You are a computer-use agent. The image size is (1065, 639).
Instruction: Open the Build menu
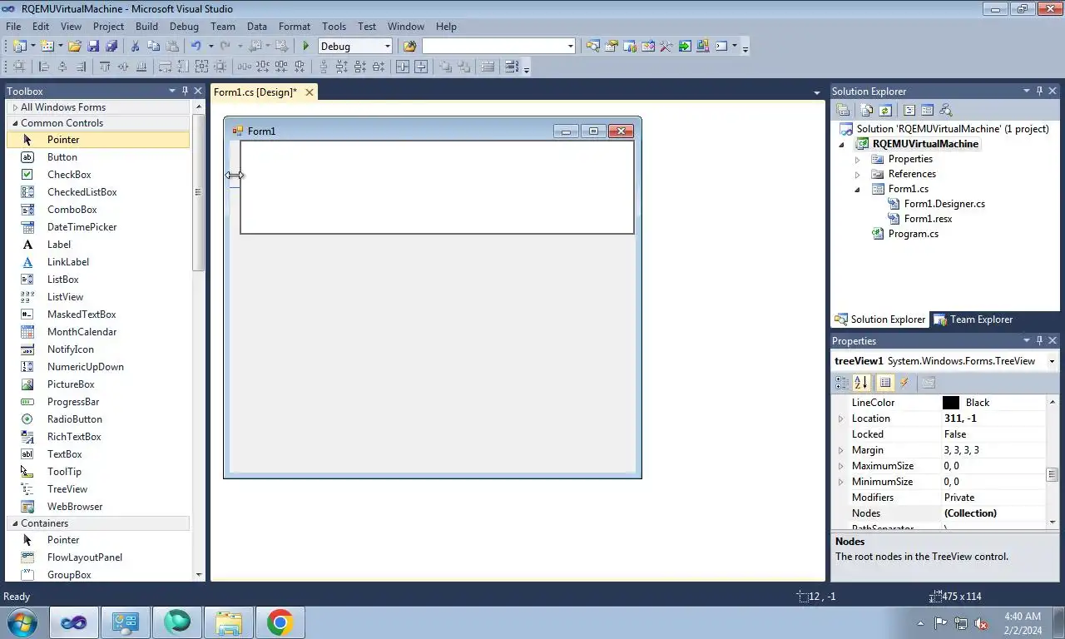(x=146, y=27)
